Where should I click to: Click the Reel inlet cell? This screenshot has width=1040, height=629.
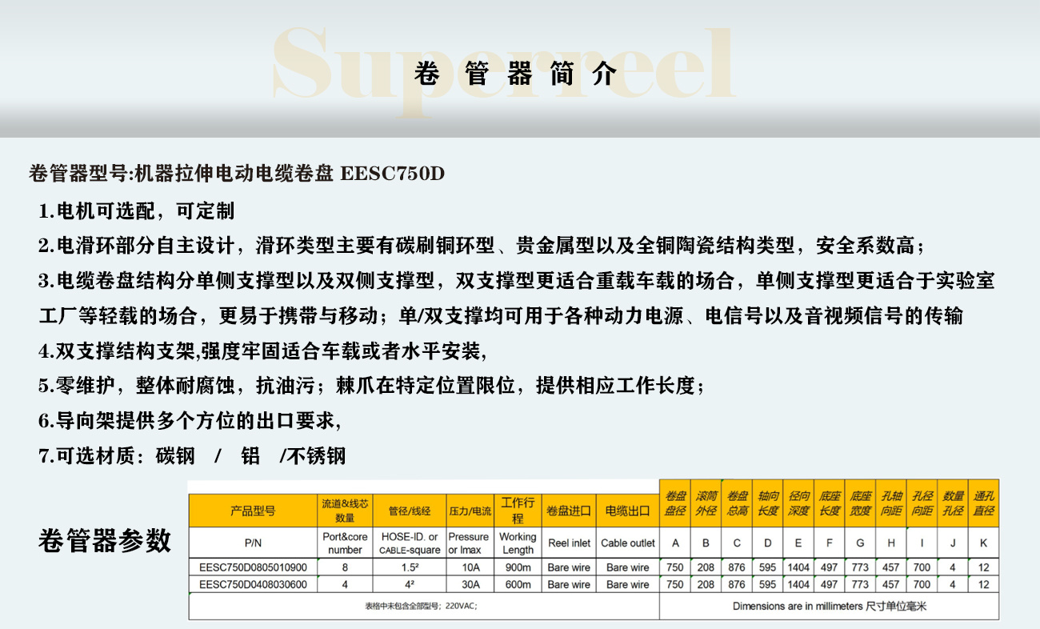coord(569,543)
